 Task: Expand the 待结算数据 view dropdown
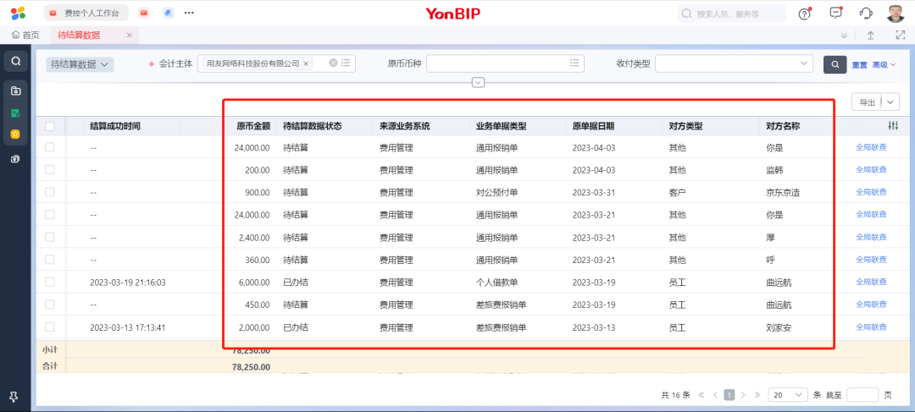coord(80,64)
